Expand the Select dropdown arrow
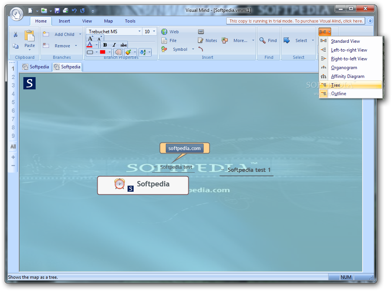This screenshot has width=392, height=291. pyautogui.click(x=313, y=40)
